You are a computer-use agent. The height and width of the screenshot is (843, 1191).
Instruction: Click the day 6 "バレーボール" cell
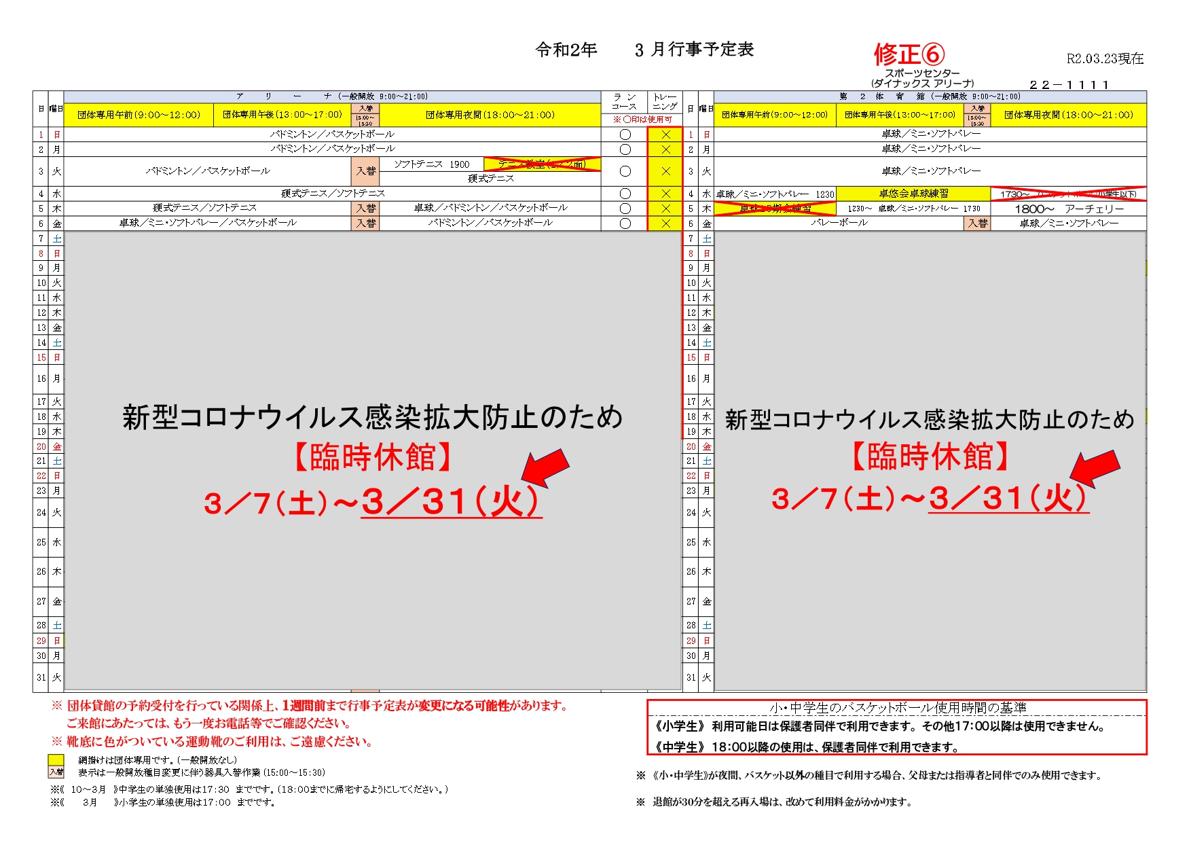[x=839, y=223]
